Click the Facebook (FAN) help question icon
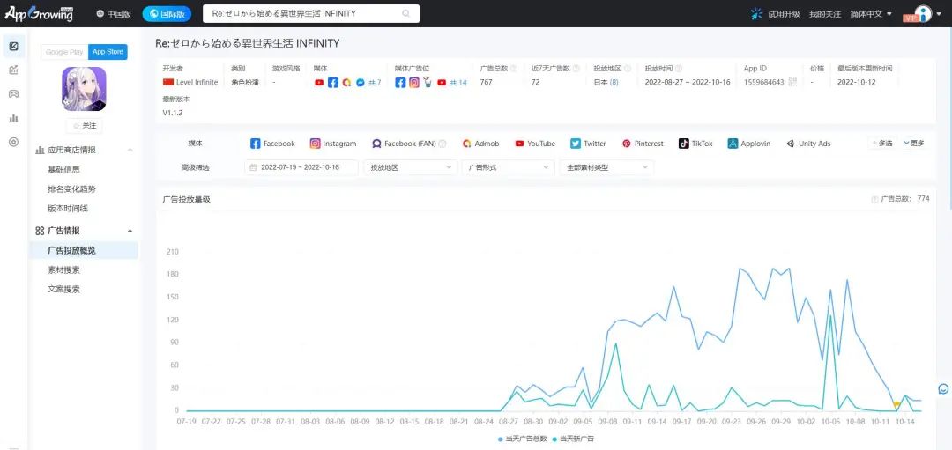 [x=443, y=144]
